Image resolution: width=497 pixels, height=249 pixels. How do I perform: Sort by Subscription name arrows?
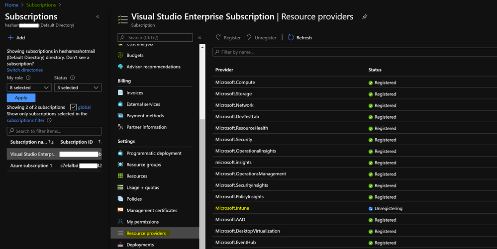click(51, 142)
